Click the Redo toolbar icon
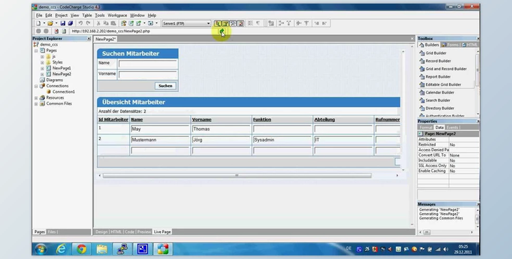Viewport: 512px width, 259px height. pyautogui.click(x=88, y=23)
